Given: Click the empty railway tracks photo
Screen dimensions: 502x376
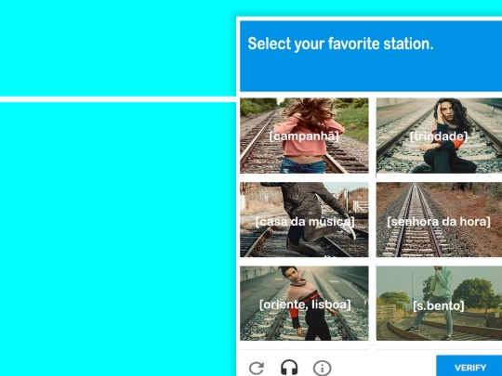Looking at the screenshot, I should coord(439,220).
